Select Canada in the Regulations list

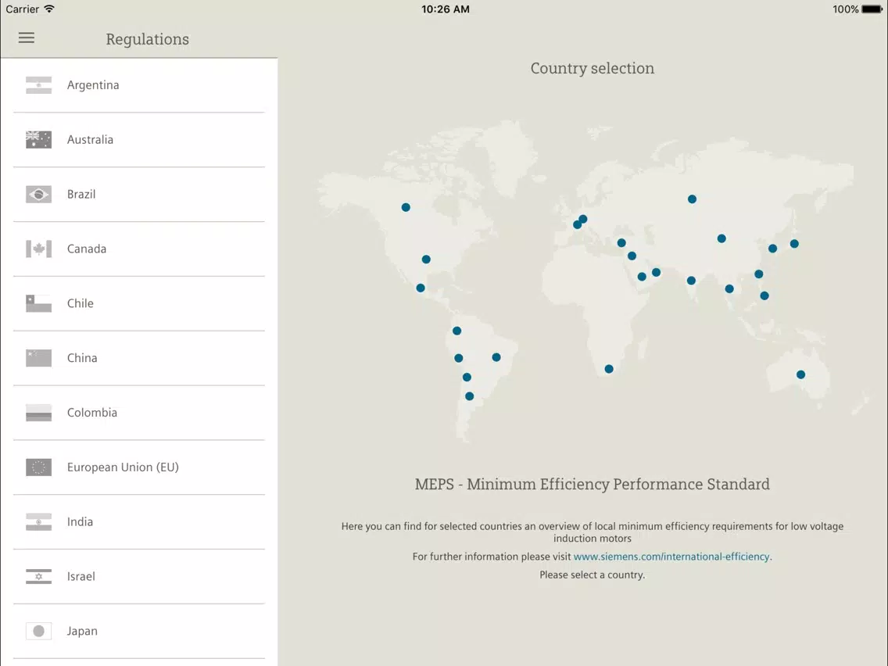coord(139,249)
